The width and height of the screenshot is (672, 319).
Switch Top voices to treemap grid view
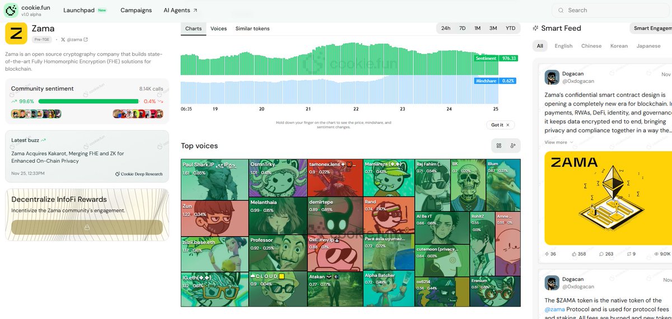498,146
